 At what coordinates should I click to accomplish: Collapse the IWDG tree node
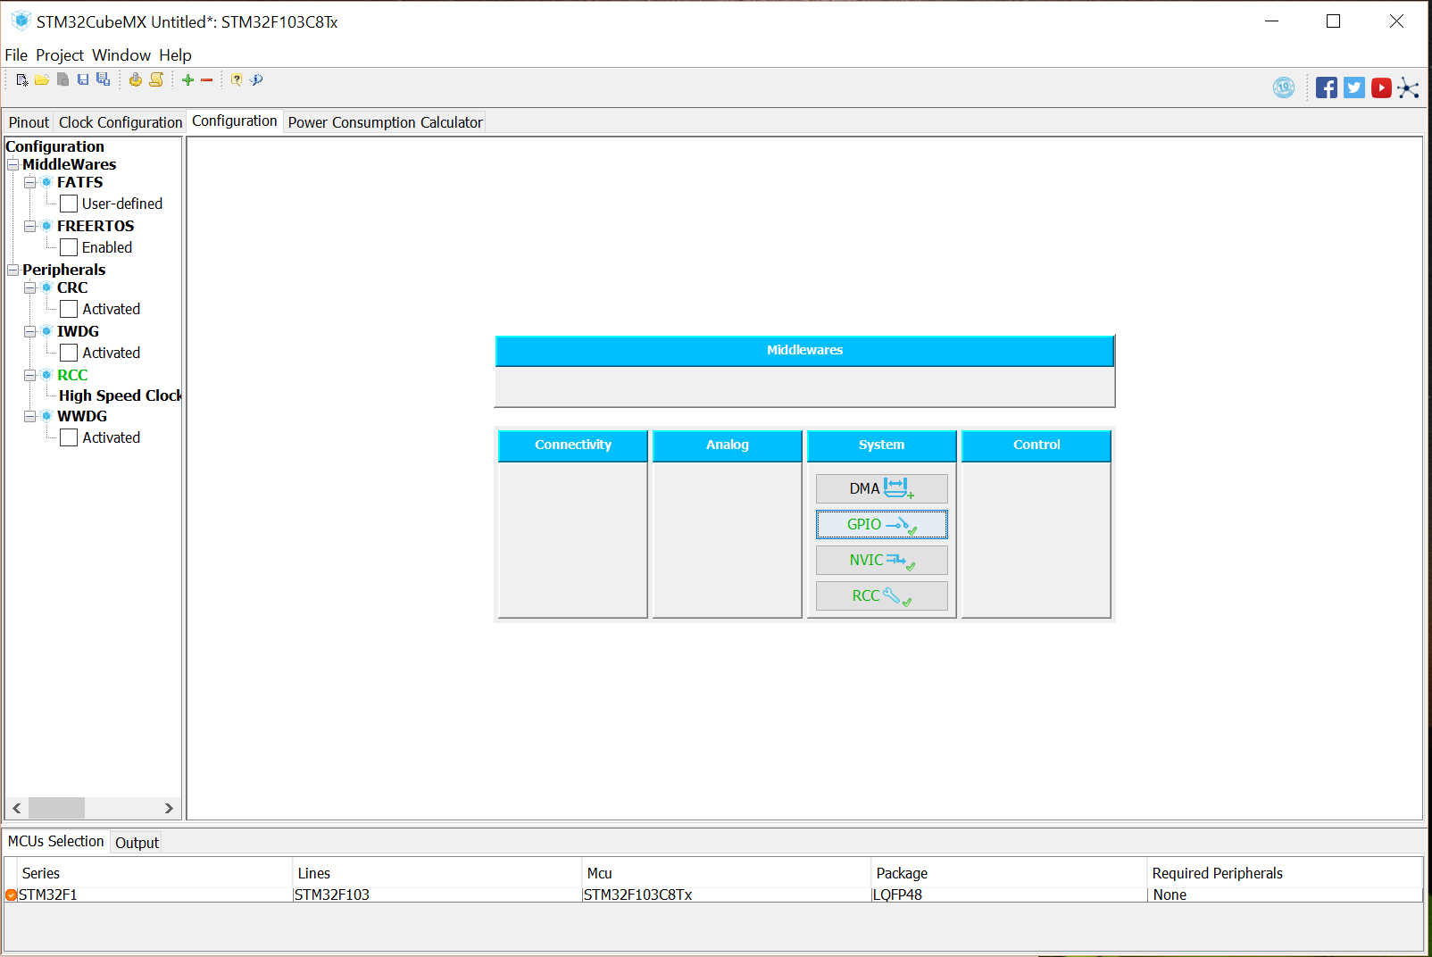click(30, 331)
